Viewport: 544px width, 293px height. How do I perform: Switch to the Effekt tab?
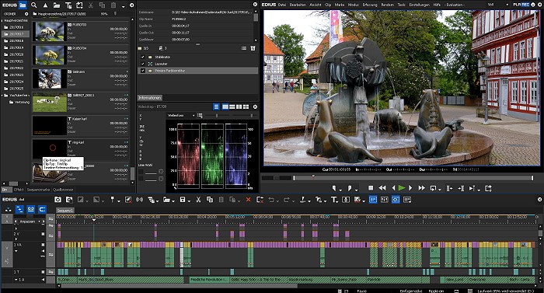[19, 190]
